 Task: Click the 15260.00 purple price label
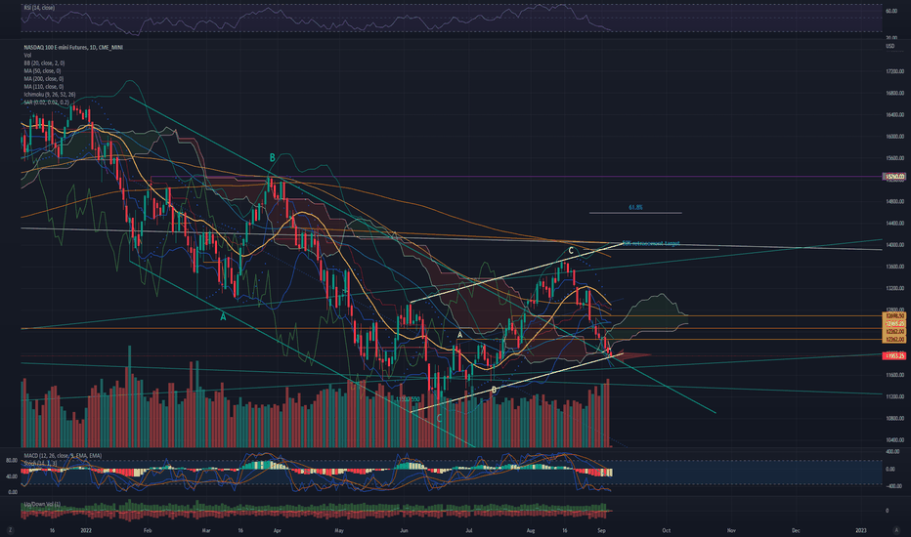pos(894,176)
